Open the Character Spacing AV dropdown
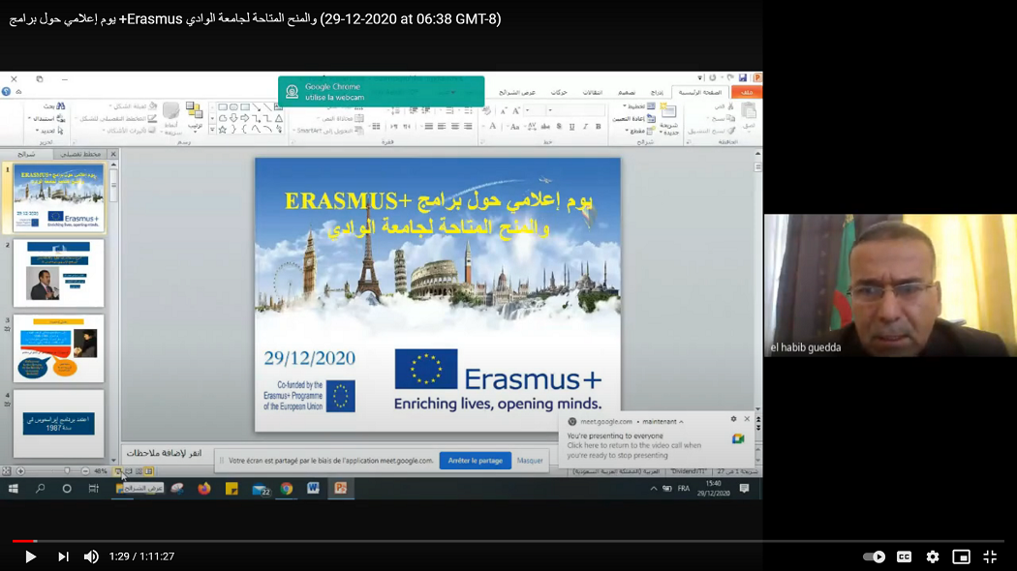 [531, 127]
